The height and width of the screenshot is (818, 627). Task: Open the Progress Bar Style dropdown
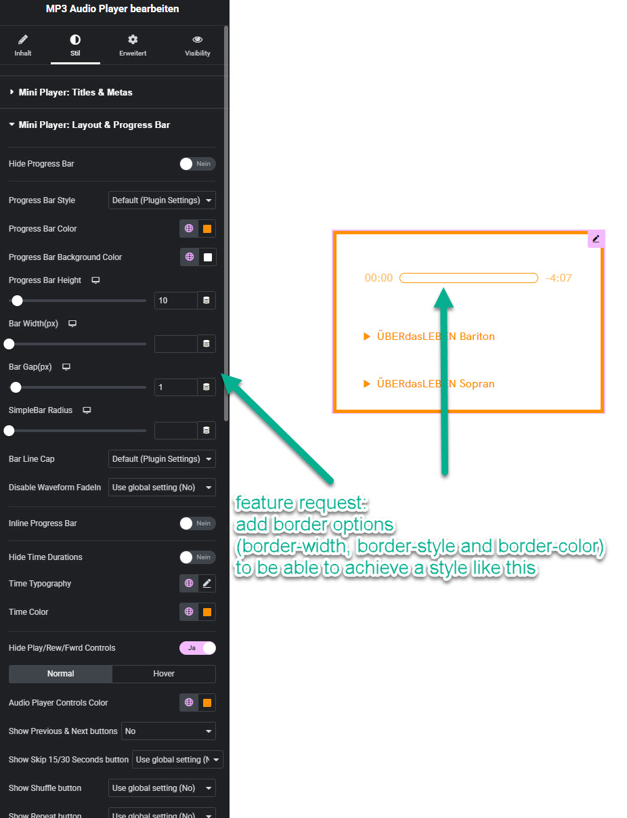[x=162, y=200]
